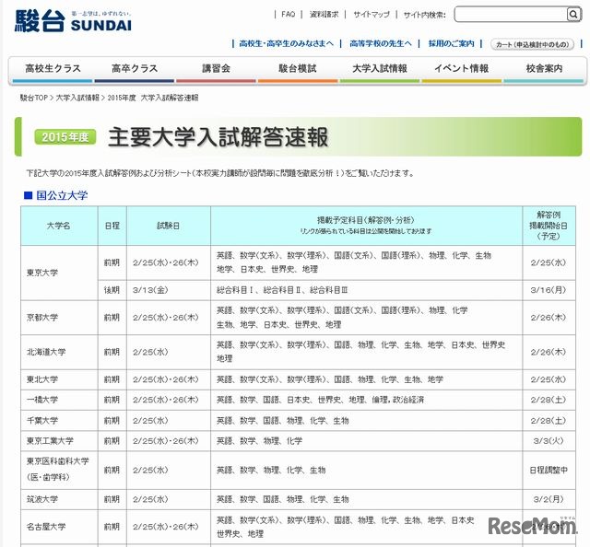Open the FAQ link
590x547 pixels.
point(288,15)
